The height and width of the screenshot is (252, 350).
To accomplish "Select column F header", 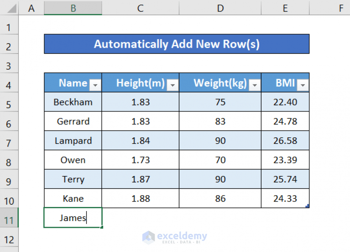I will pos(329,8).
